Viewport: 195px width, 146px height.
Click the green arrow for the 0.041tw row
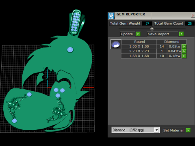point(184,51)
